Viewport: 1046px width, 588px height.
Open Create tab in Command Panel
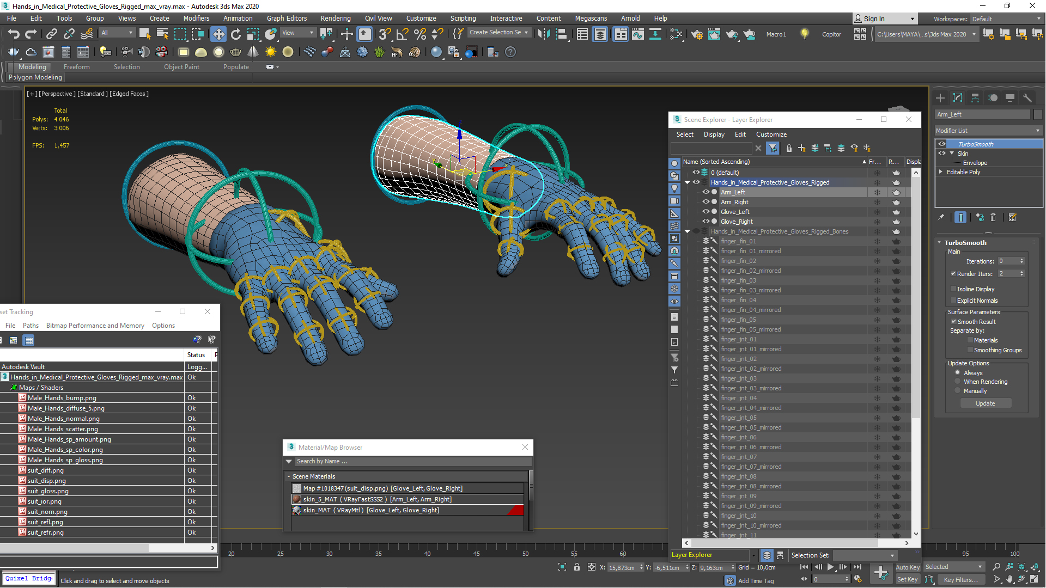940,98
